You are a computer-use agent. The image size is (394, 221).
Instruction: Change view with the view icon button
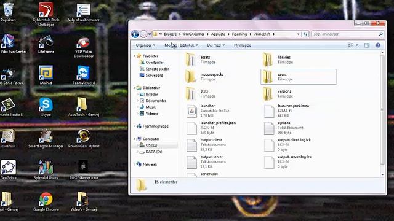(350, 45)
